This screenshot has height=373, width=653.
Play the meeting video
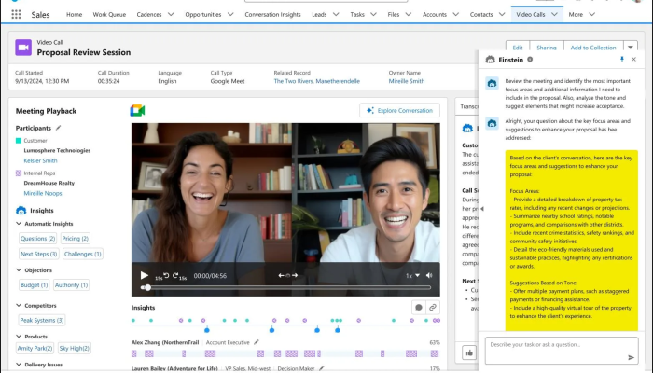pos(144,275)
